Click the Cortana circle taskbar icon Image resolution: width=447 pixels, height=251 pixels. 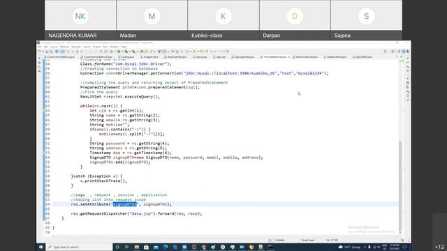(x=117, y=247)
